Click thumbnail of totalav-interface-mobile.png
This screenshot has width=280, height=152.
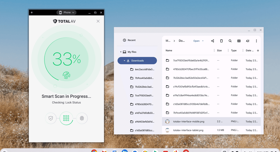coord(167,121)
